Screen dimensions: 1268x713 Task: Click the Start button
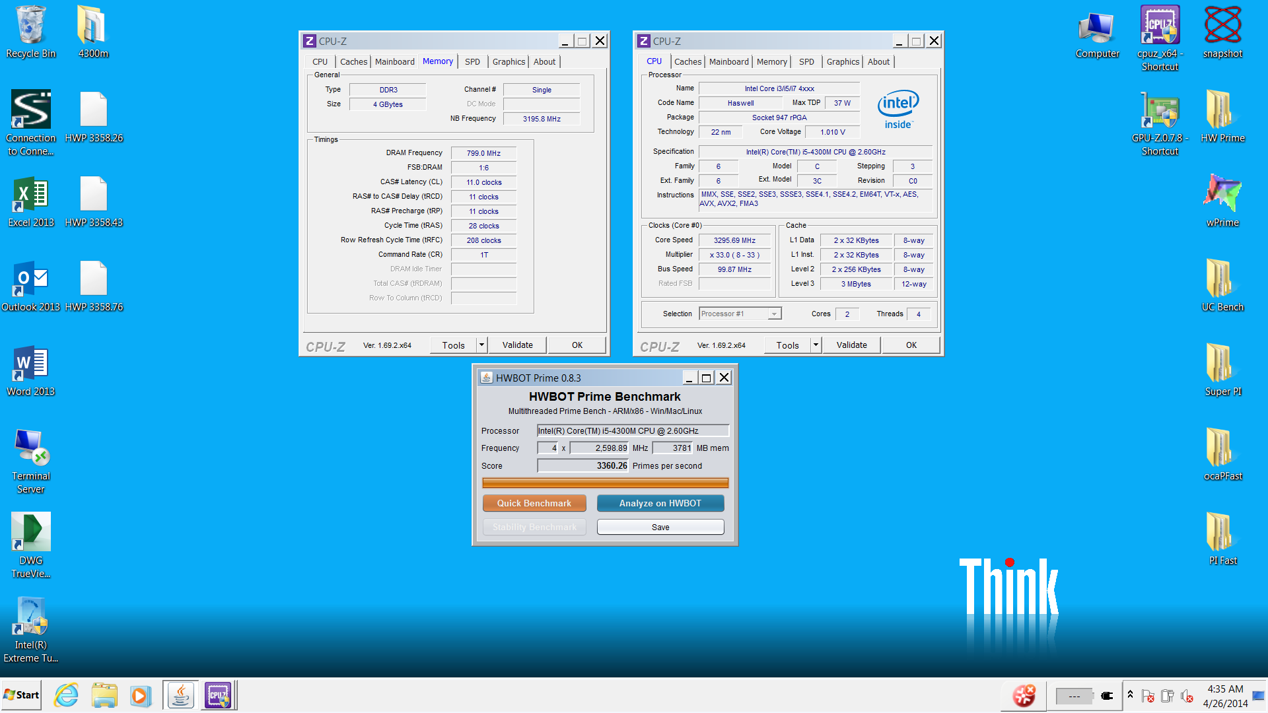[x=21, y=695]
